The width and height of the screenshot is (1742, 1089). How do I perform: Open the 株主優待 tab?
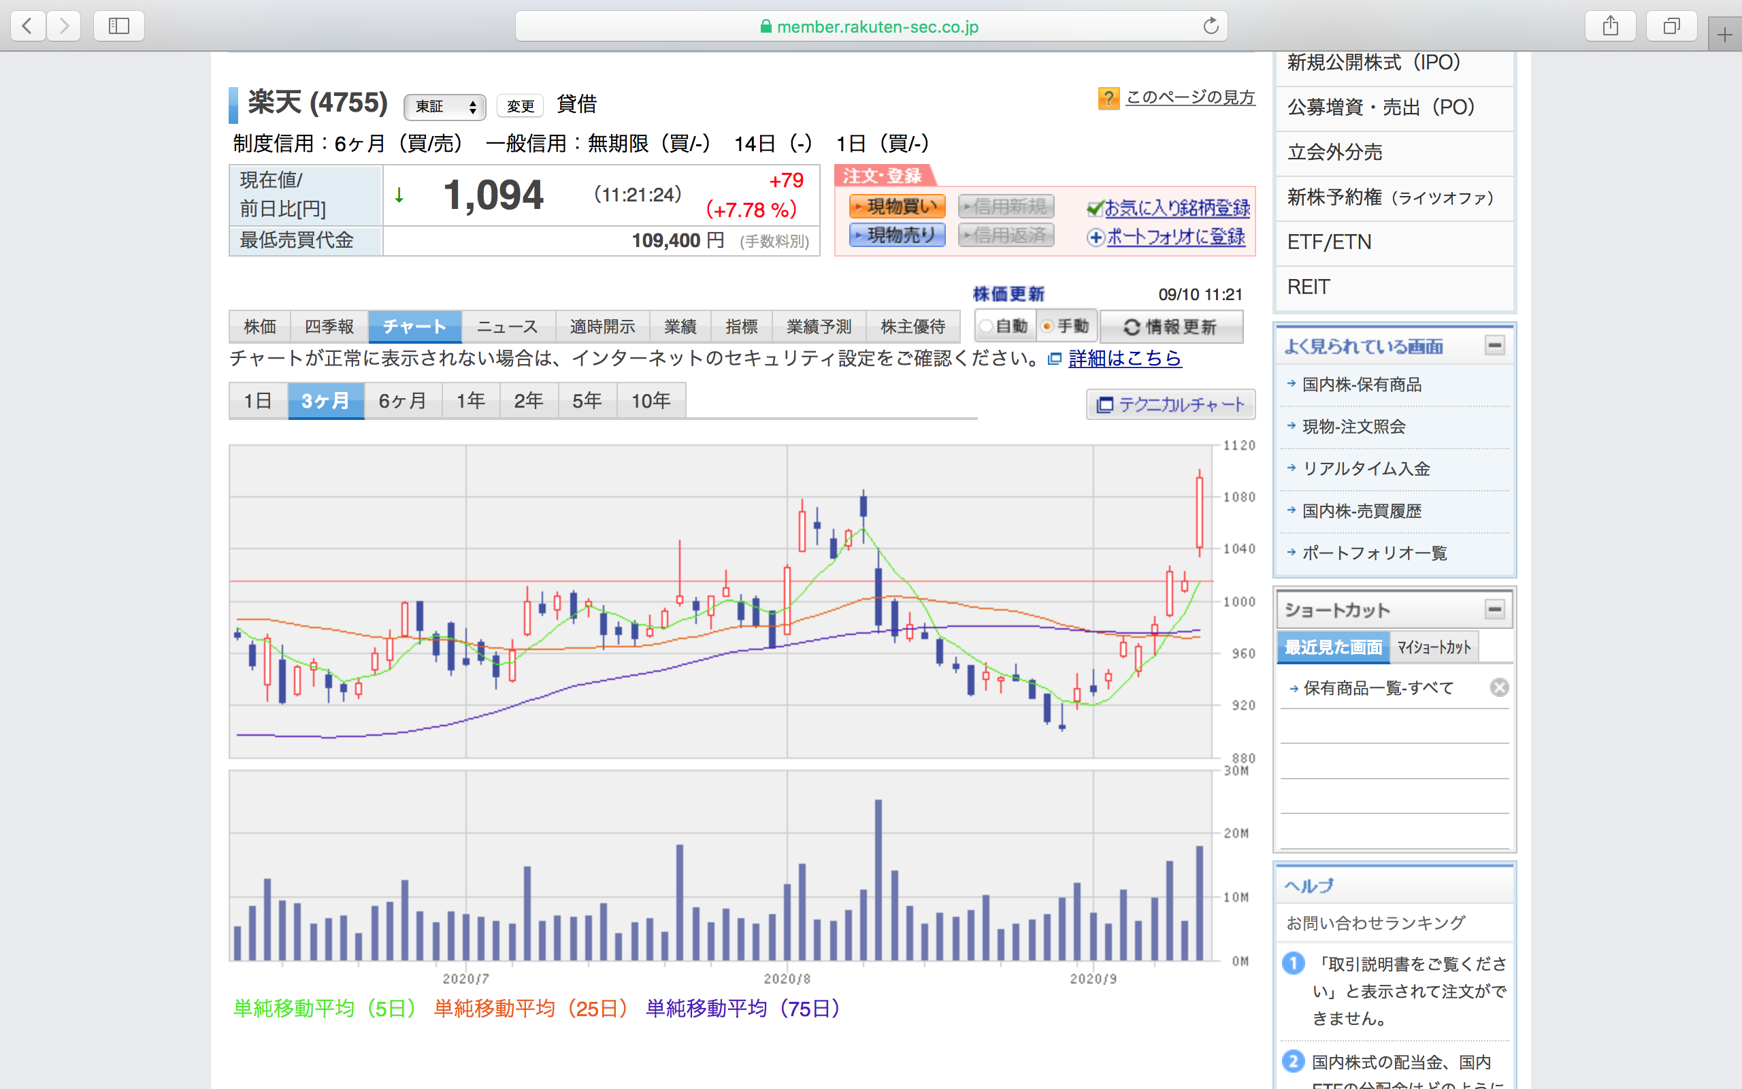point(913,327)
